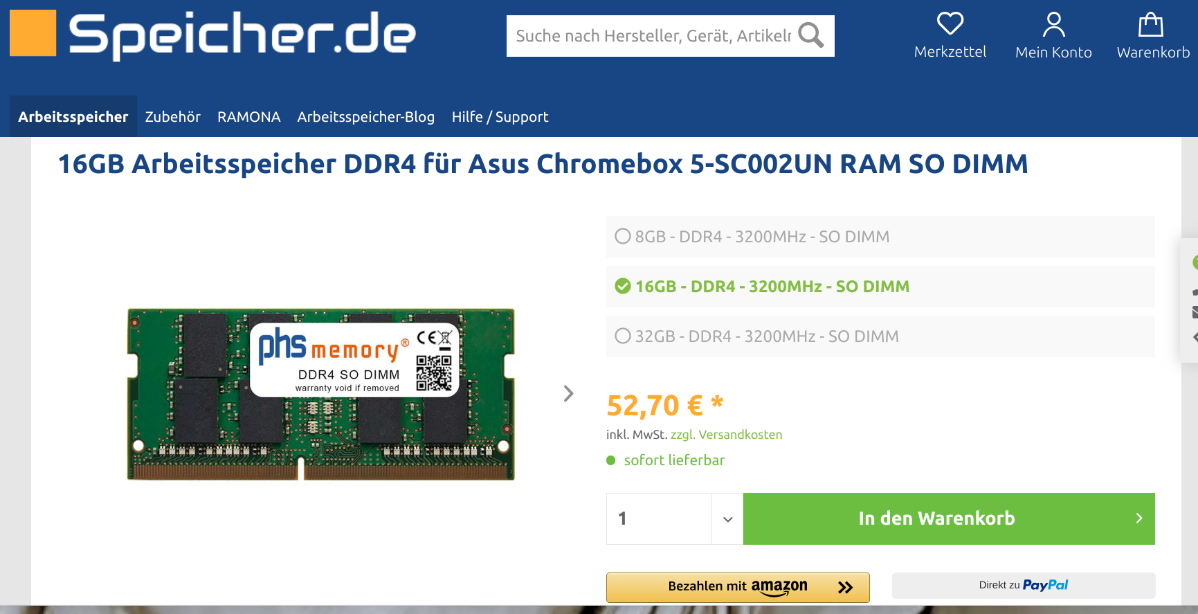Open the Zubehör menu item

click(173, 117)
